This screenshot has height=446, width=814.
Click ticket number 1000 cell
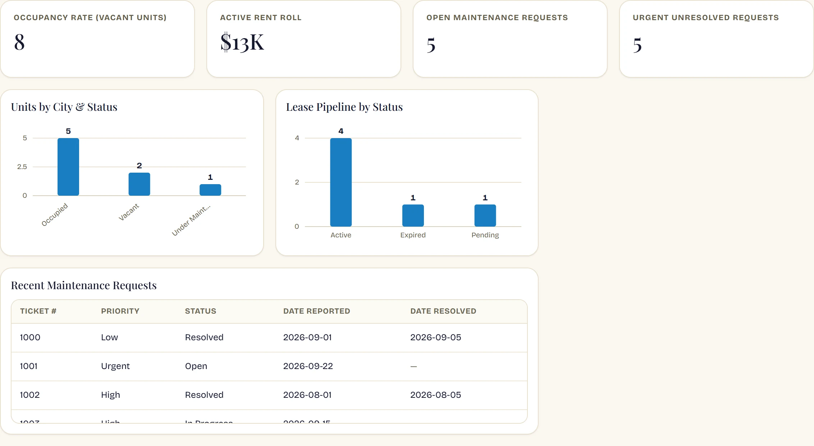(x=30, y=337)
